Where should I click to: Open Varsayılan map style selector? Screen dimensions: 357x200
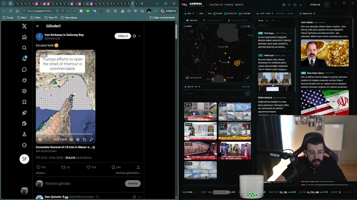[194, 77]
